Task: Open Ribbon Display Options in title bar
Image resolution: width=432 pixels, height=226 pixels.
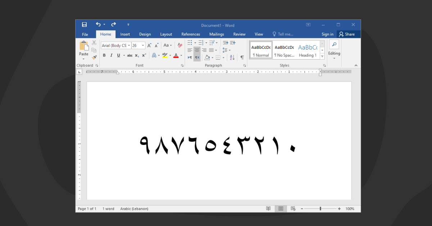Action: pos(308,25)
